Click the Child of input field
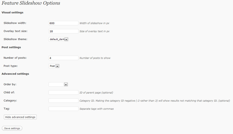The width and height of the screenshot is (233, 134). tap(64, 92)
